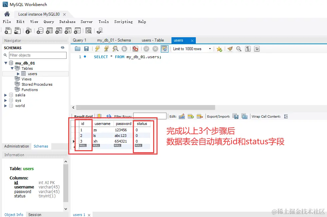The image size is (327, 217).
Task: Refresh the result grid data icon
Action: click(x=109, y=116)
